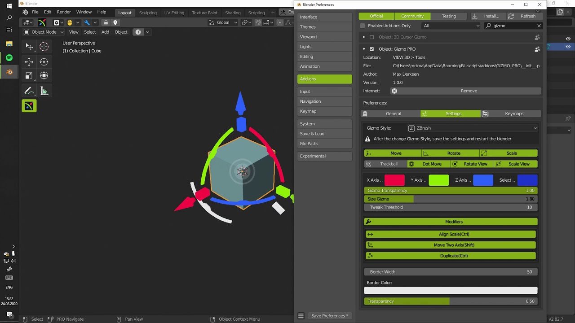This screenshot has height=323, width=575.
Task: Open File Explorer from taskbar
Action: [9, 44]
